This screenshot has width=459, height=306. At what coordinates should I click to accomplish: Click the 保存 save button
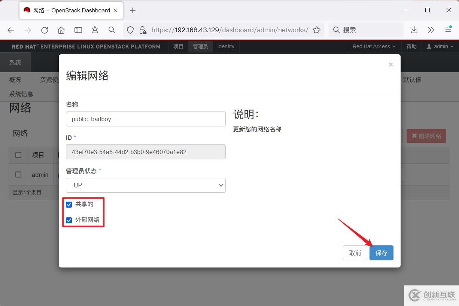[x=381, y=253]
